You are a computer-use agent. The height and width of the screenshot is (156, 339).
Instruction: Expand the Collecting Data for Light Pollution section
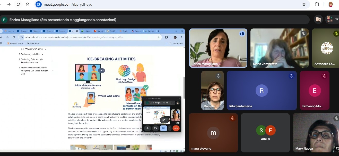click(x=53, y=61)
